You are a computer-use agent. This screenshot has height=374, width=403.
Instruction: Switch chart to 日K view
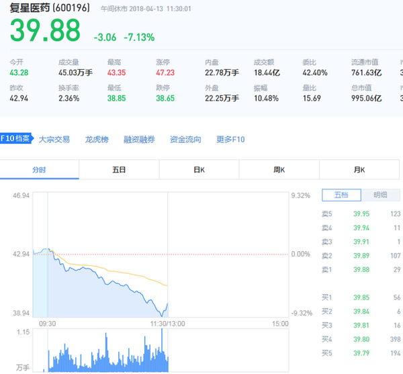click(x=199, y=171)
